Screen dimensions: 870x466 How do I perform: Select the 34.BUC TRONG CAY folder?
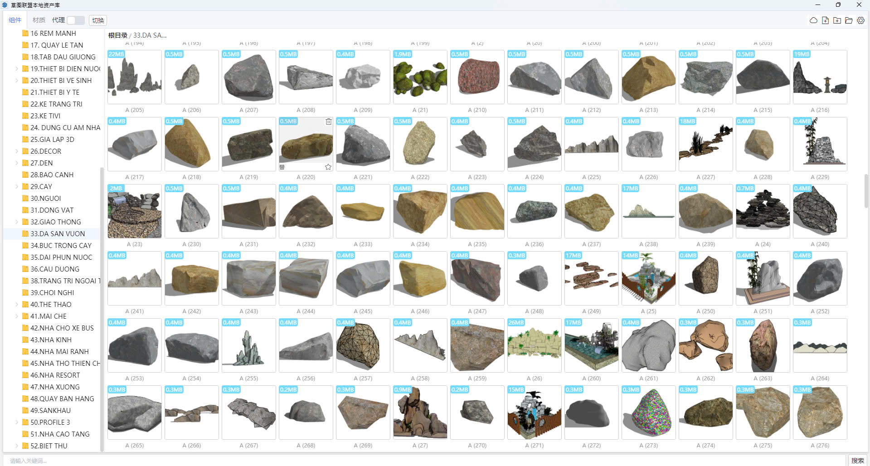point(61,246)
